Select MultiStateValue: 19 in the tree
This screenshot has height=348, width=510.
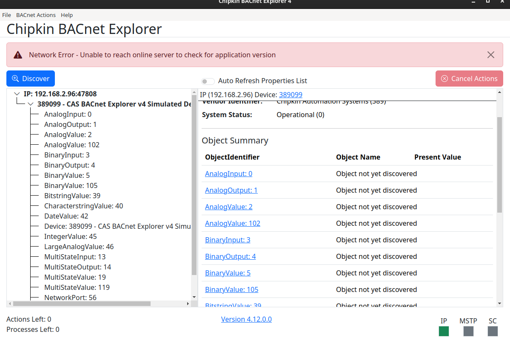(75, 277)
